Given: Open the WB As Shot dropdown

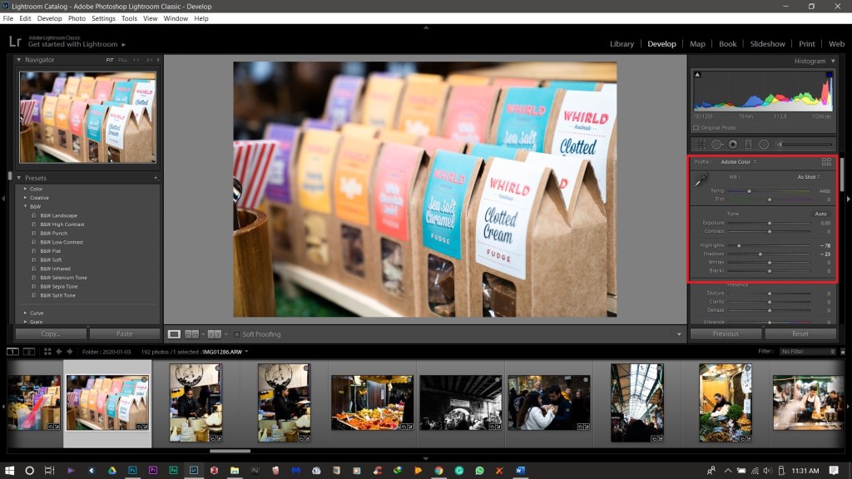Looking at the screenshot, I should coord(809,177).
